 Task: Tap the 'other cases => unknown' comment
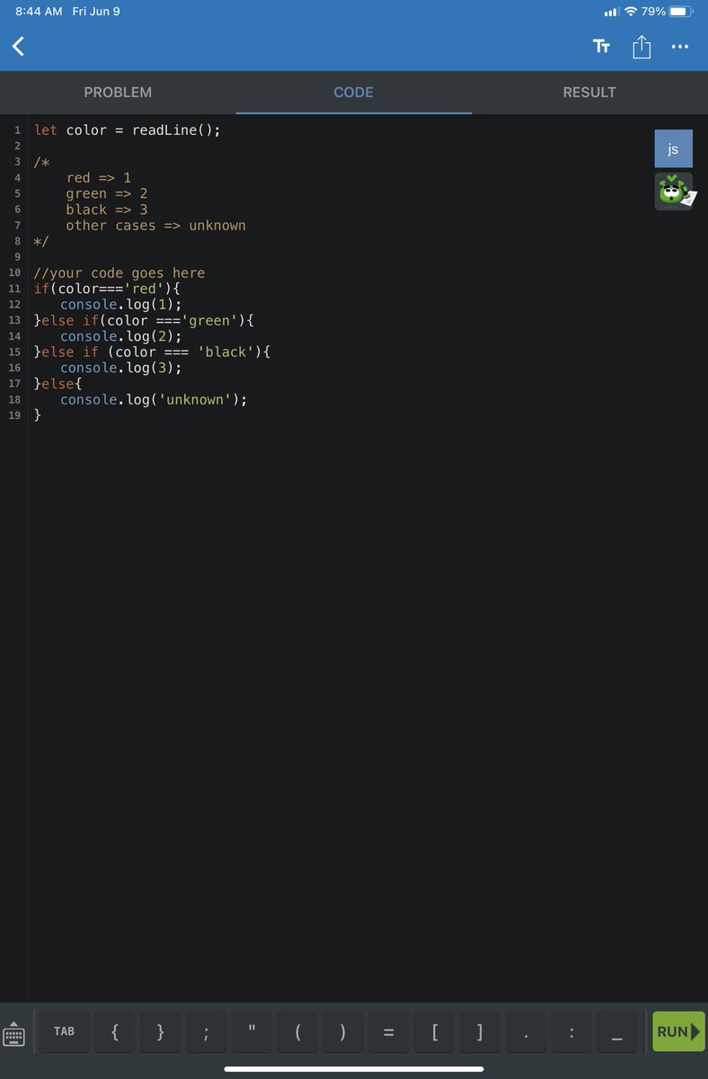pos(155,226)
